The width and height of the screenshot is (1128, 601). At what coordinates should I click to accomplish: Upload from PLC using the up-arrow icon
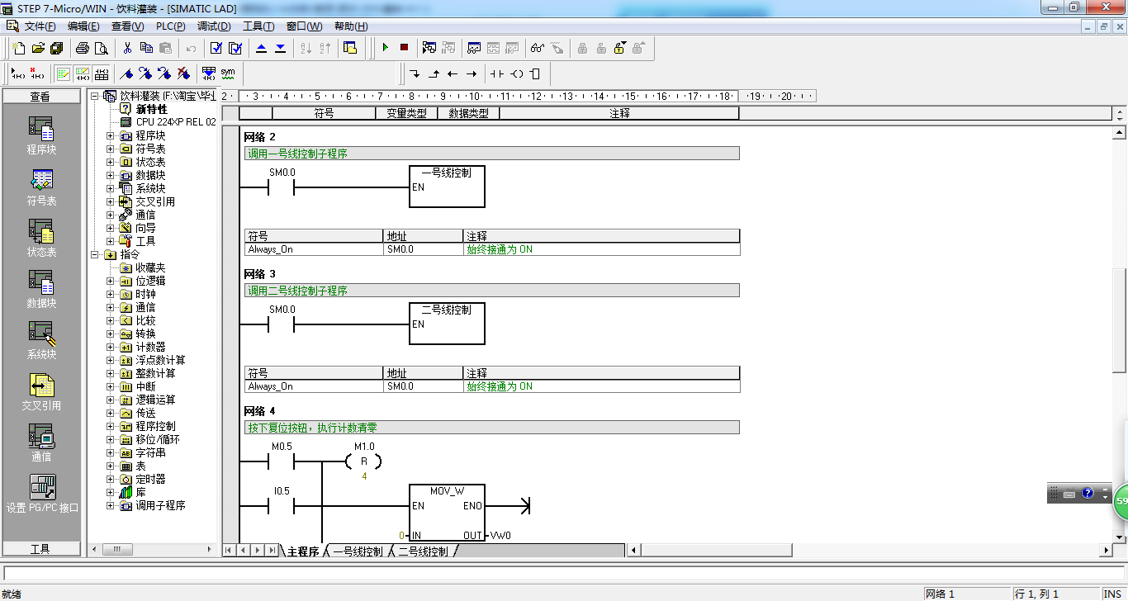pyautogui.click(x=261, y=48)
